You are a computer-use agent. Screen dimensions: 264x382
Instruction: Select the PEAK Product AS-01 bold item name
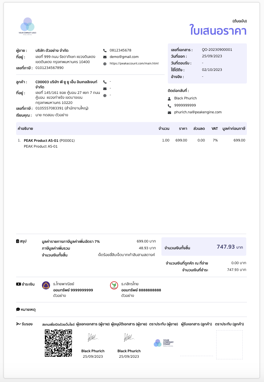coord(41,140)
